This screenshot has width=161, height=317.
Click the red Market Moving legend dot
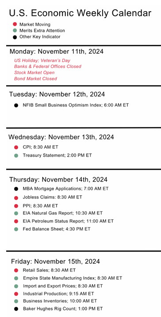click(15, 24)
